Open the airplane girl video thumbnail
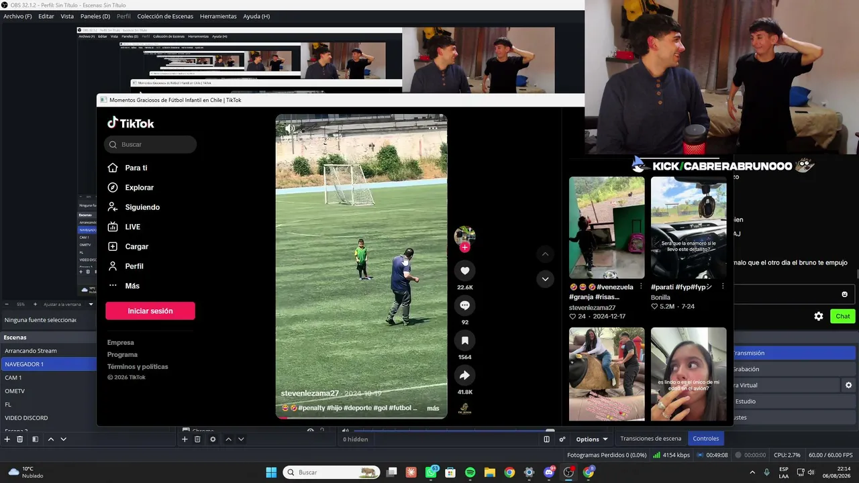Image resolution: width=859 pixels, height=483 pixels. [689, 374]
